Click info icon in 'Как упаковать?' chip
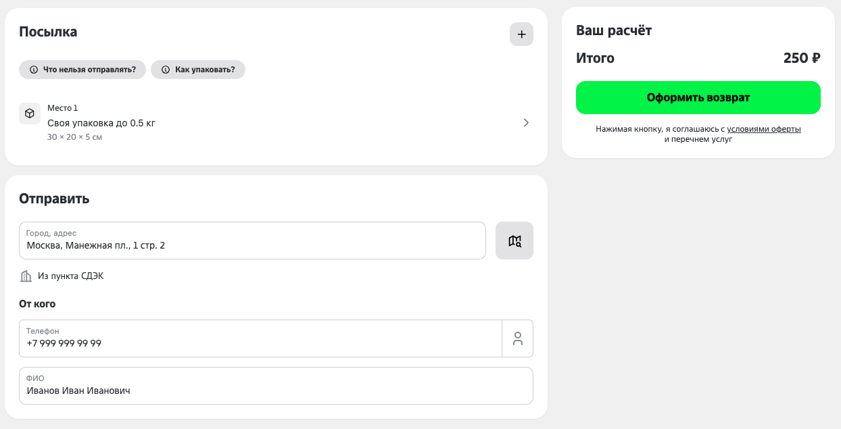The height and width of the screenshot is (429, 841). click(166, 70)
